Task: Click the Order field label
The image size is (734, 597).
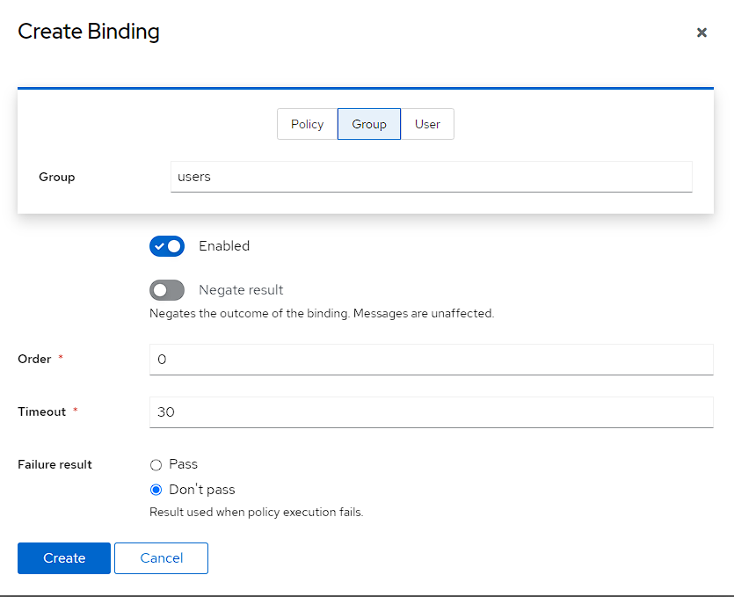Action: [34, 359]
